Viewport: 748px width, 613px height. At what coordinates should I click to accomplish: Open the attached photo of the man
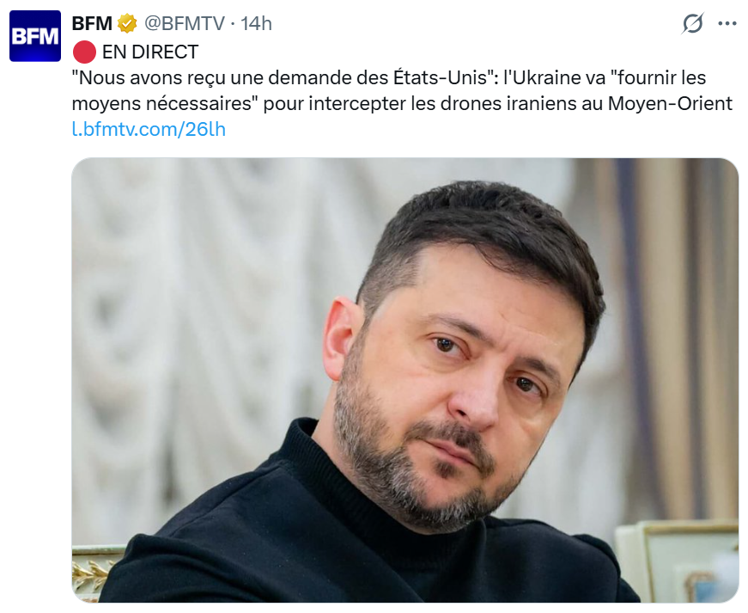point(405,380)
